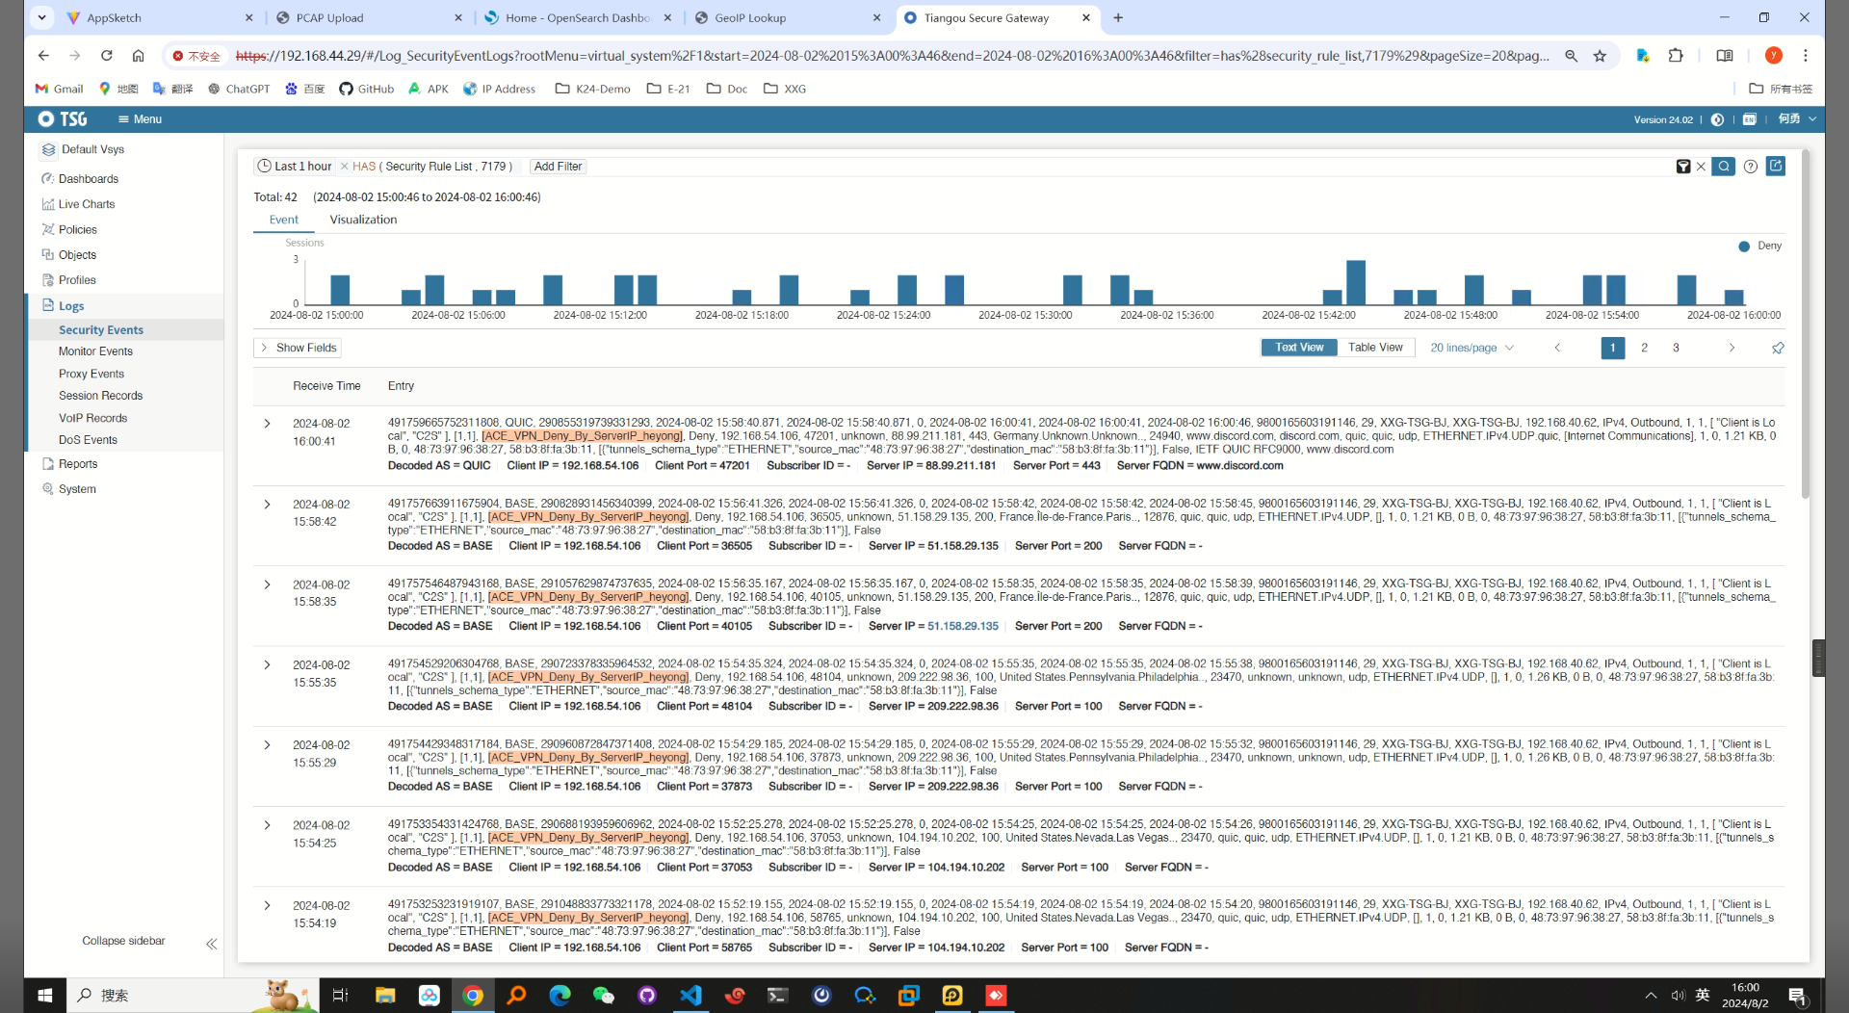The width and height of the screenshot is (1849, 1013).
Task: Open Session Records in the sidebar
Action: (x=100, y=396)
